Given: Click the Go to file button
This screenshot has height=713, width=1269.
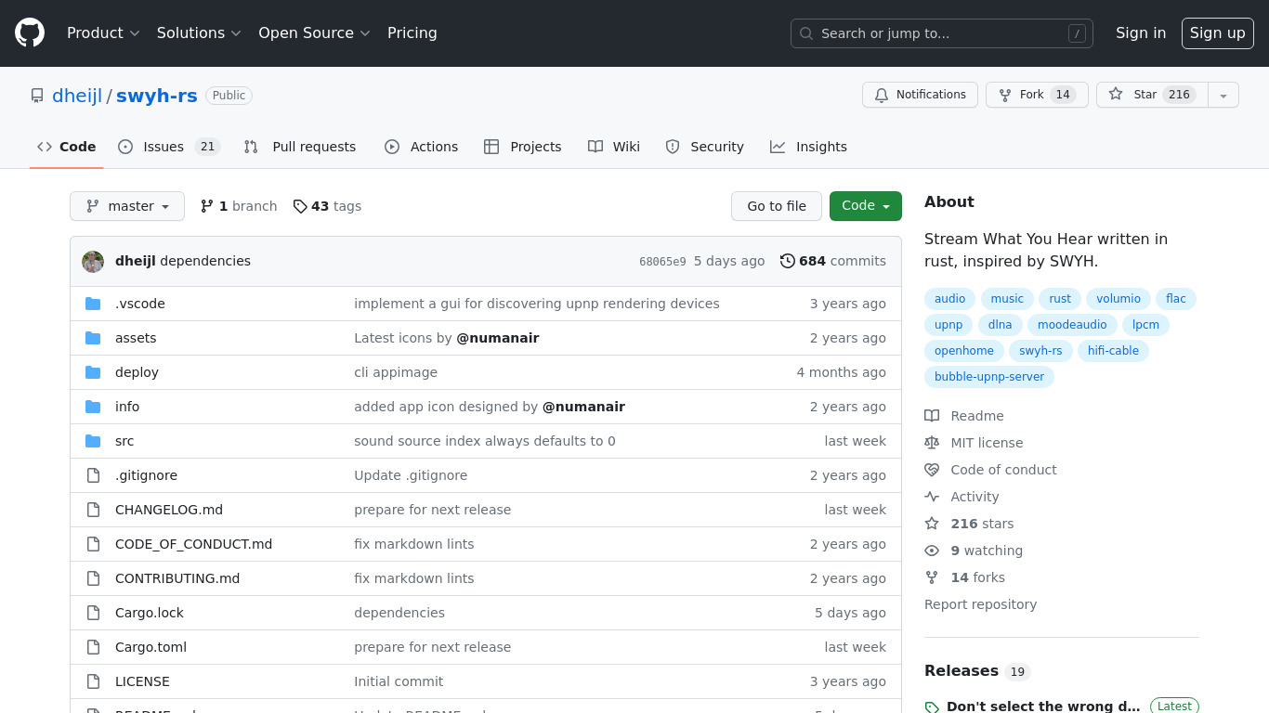Looking at the screenshot, I should click(777, 206).
